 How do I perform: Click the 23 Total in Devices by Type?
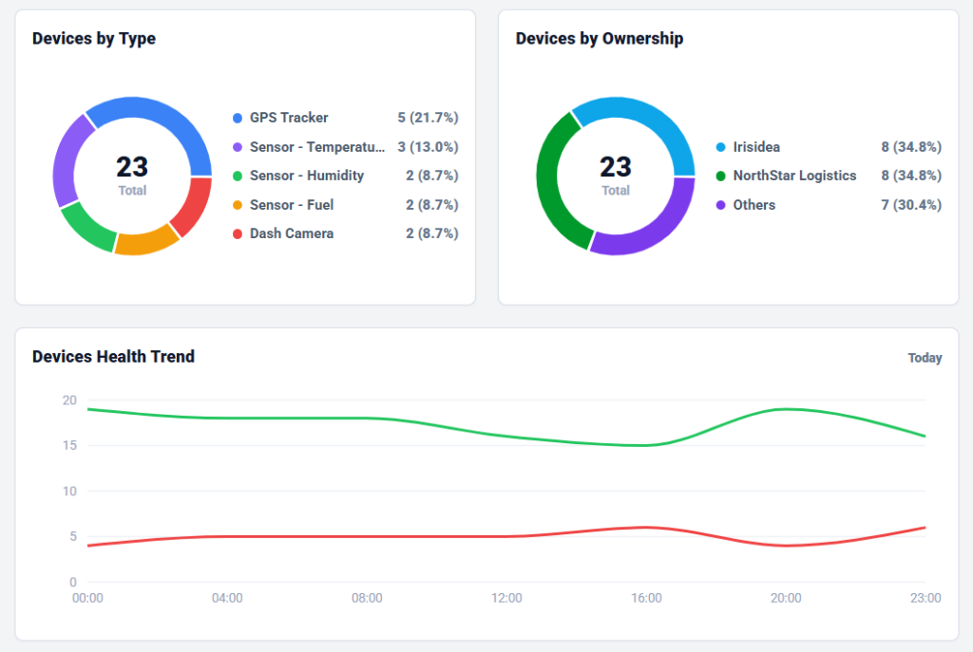click(132, 175)
